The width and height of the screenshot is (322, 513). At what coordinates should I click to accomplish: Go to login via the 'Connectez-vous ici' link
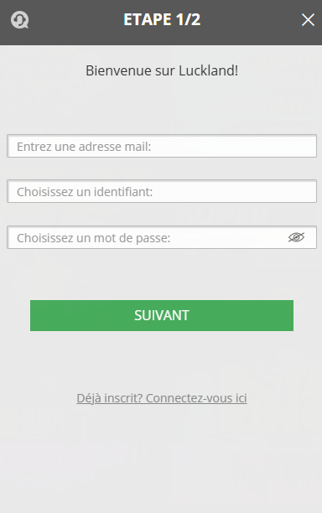click(196, 398)
